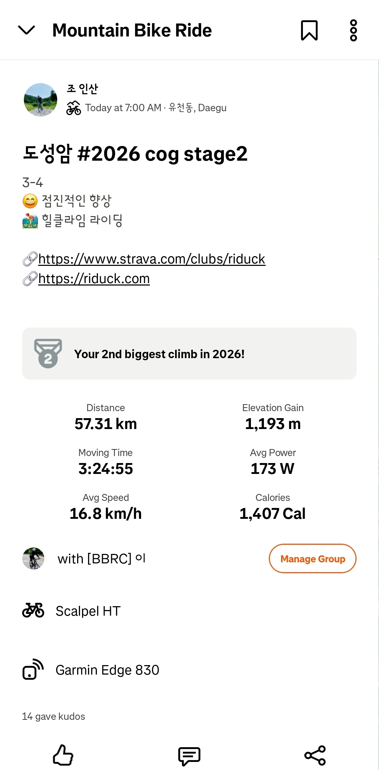The image size is (379, 770).
Task: View the 14 gave kudos list
Action: [x=54, y=716]
